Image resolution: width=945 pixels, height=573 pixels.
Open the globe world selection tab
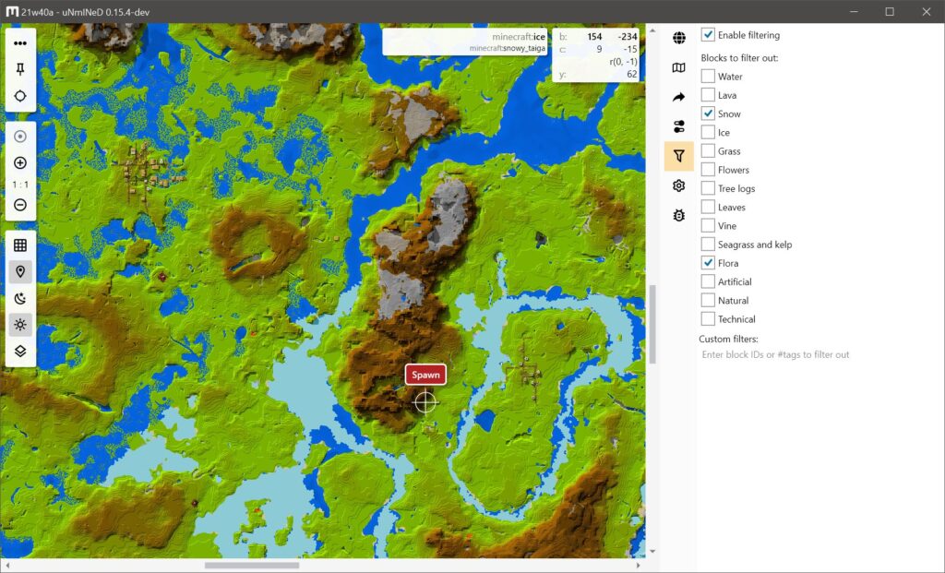click(679, 38)
